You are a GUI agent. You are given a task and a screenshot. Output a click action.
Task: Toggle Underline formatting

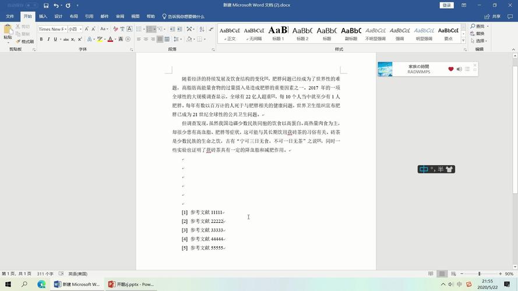(x=55, y=39)
